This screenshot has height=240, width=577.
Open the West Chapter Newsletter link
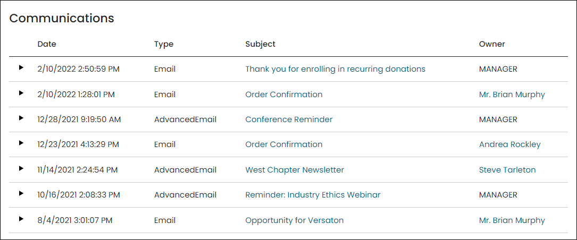tap(295, 170)
